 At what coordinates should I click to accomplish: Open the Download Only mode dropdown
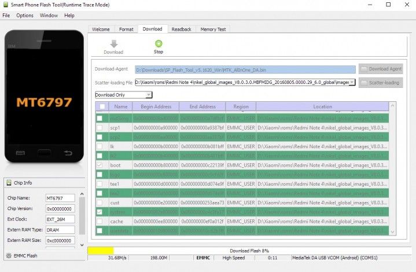click(x=123, y=95)
